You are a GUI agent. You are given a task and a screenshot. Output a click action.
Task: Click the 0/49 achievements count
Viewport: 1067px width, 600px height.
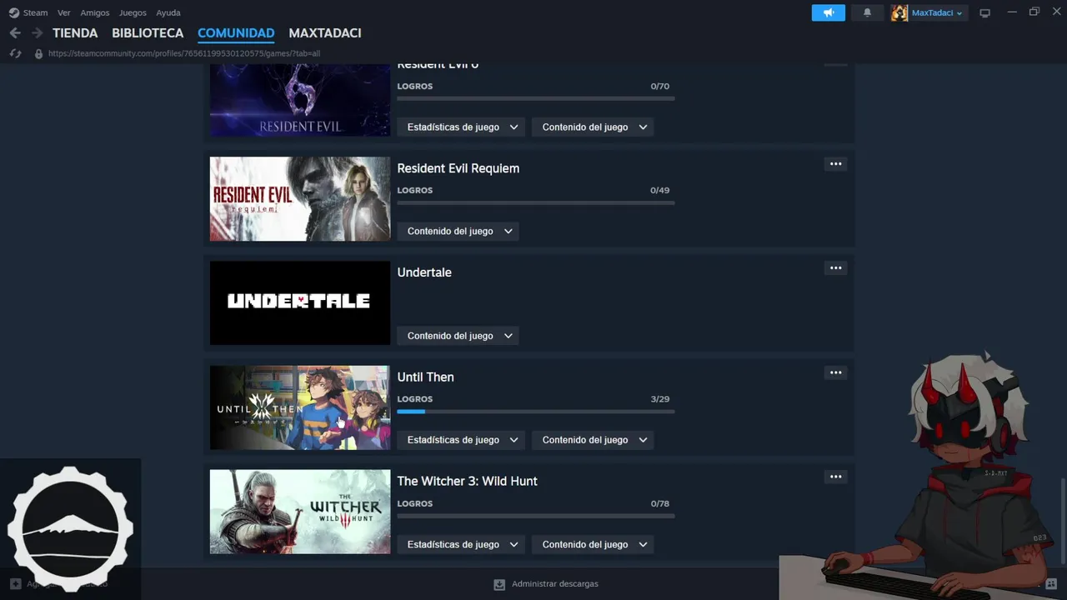[x=660, y=190]
